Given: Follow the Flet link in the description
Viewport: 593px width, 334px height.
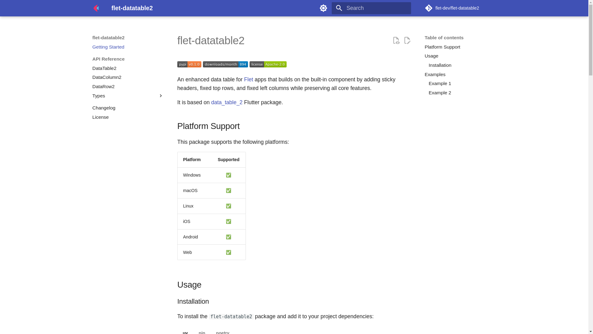Looking at the screenshot, I should 249,79.
